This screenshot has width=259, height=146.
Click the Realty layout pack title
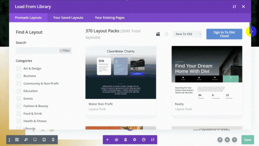point(179,104)
